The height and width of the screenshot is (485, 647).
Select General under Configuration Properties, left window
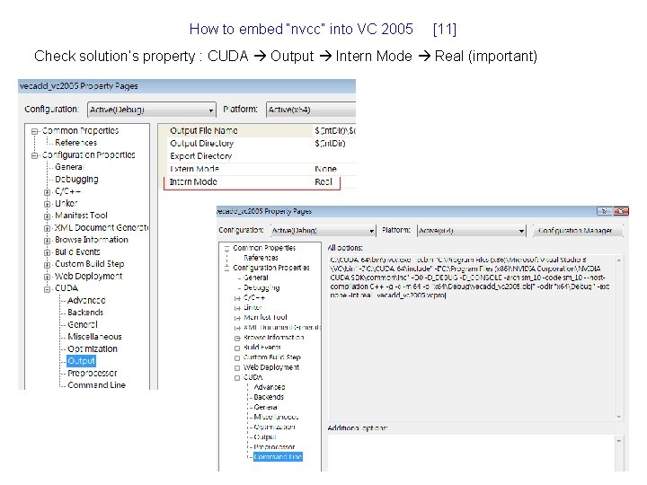[69, 167]
